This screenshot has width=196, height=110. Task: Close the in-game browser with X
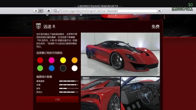tap(160, 11)
